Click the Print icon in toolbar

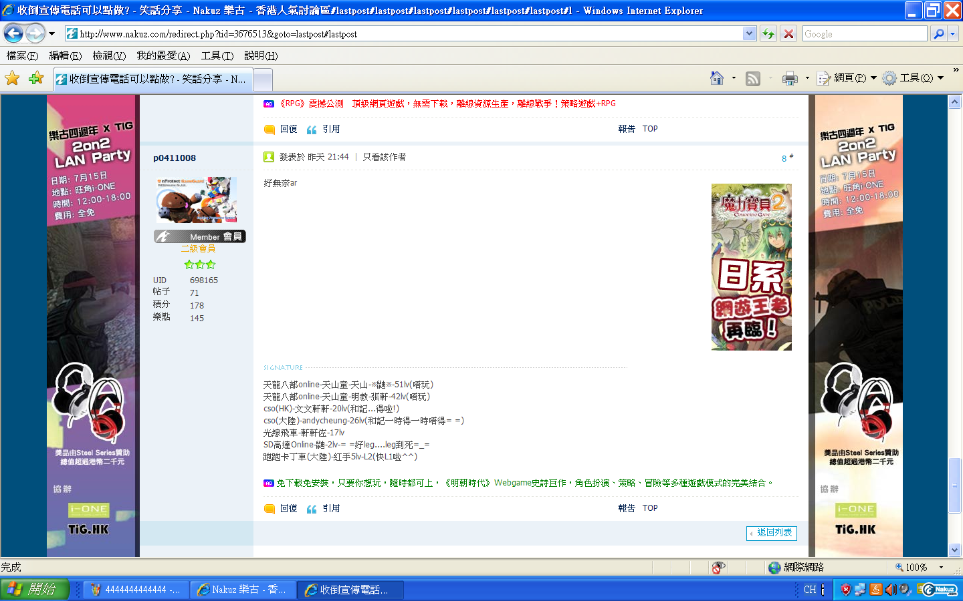(x=790, y=79)
